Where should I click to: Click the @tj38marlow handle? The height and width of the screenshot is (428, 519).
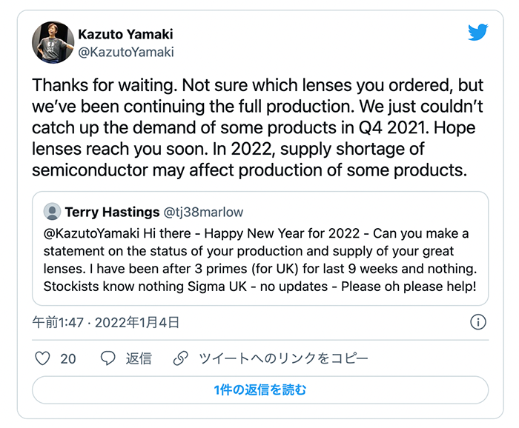point(204,213)
